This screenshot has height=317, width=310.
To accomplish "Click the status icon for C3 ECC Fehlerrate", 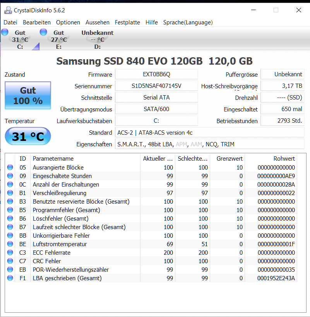I will pyautogui.click(x=10, y=252).
